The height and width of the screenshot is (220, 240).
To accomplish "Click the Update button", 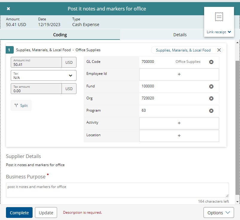I will coord(46,213).
